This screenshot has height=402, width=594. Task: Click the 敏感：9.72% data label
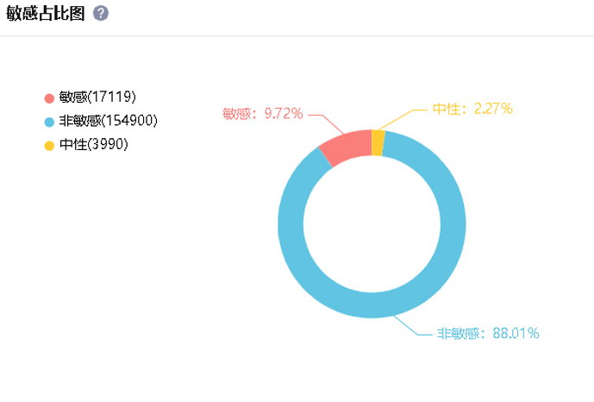262,113
